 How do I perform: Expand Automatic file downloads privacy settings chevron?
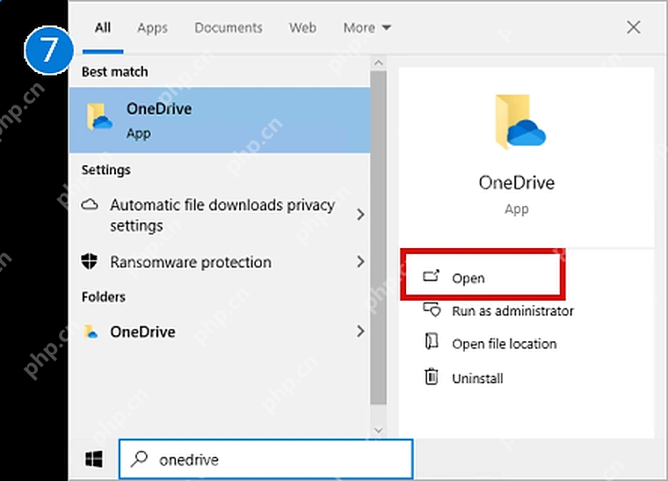click(x=360, y=215)
